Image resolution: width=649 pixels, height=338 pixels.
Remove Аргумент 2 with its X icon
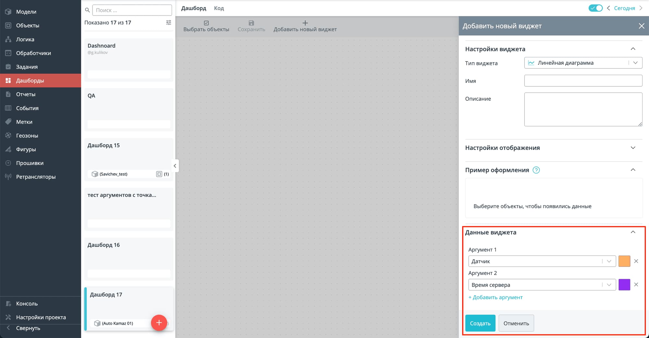pos(636,285)
